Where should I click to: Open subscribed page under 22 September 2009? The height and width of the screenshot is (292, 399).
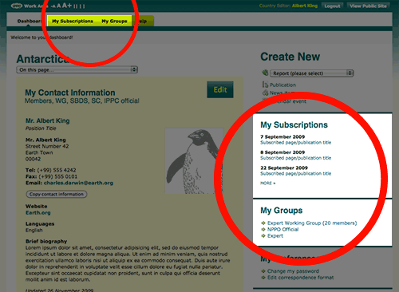tap(296, 173)
